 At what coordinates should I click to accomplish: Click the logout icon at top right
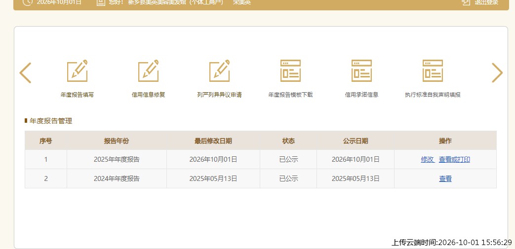(x=466, y=2)
